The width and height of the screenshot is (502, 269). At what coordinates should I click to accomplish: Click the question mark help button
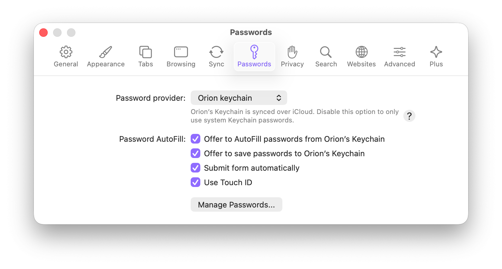[409, 116]
